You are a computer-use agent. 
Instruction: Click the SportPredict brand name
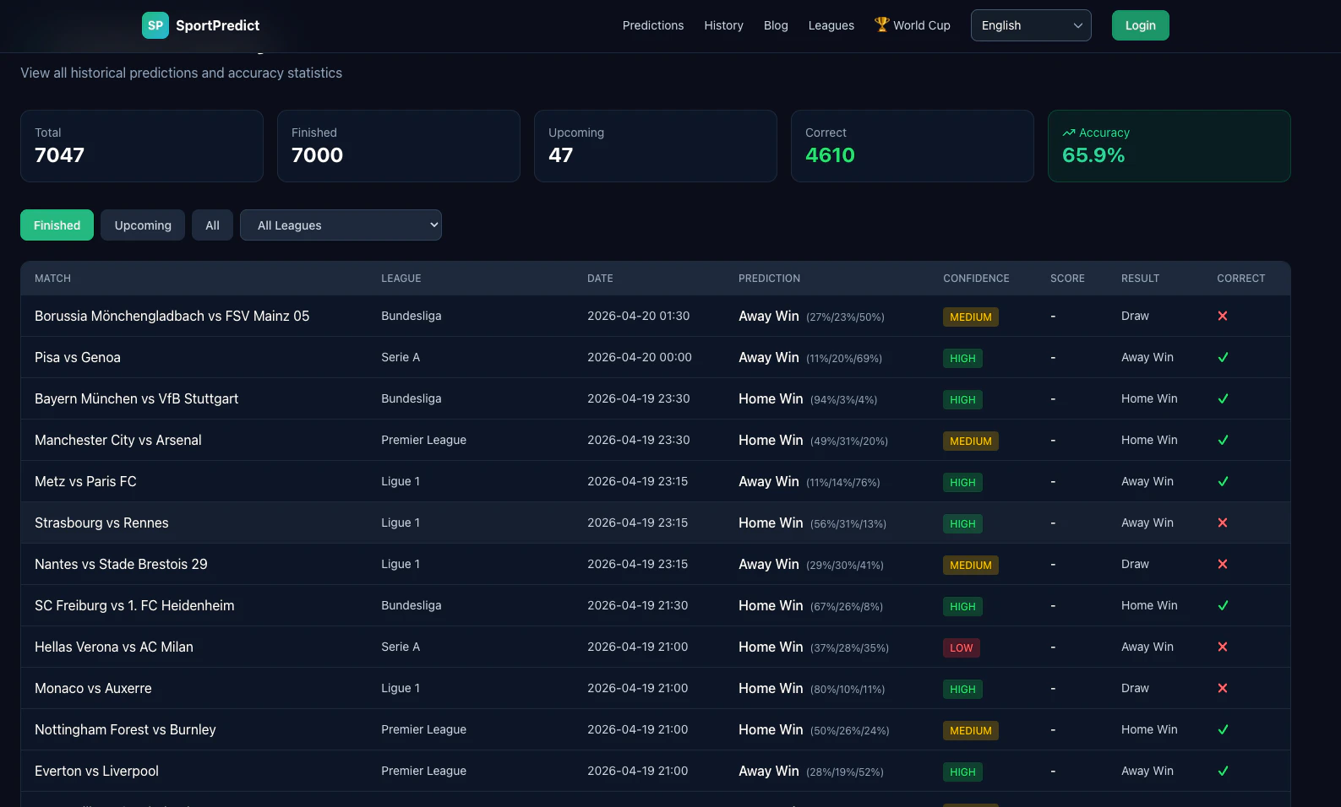[x=218, y=25]
